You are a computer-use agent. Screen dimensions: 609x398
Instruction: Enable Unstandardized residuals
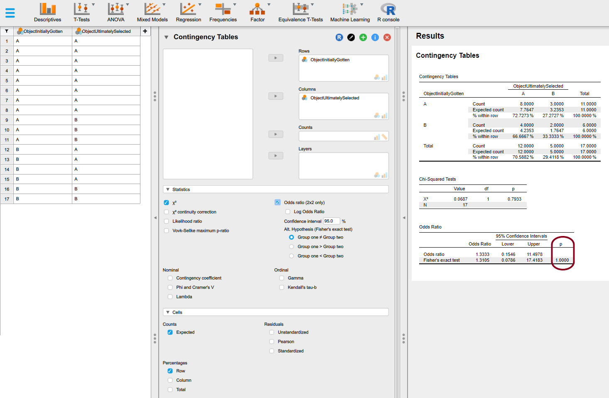[x=272, y=332]
